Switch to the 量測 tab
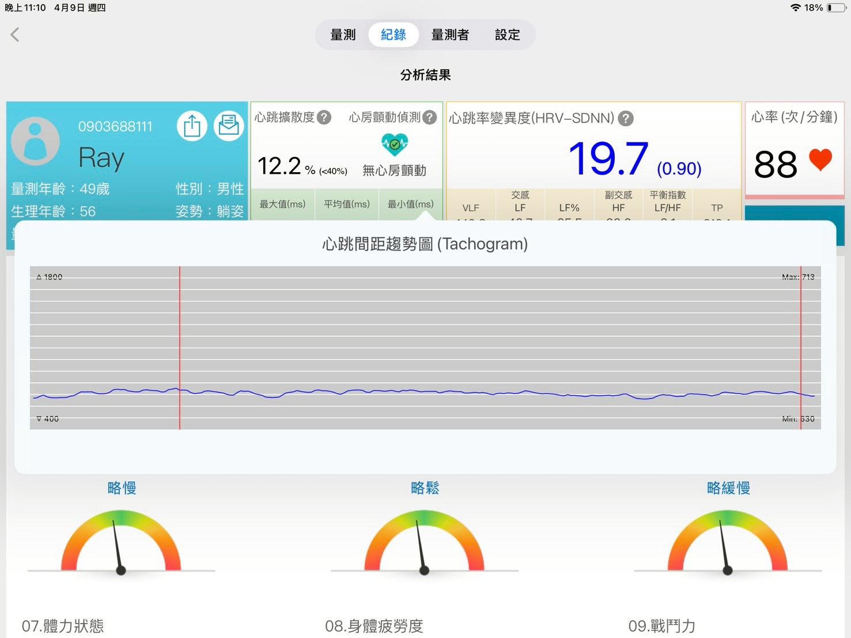851x638 pixels. pos(343,35)
